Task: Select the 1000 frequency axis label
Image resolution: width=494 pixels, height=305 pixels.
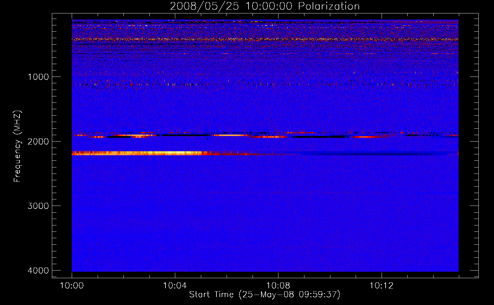Action: click(38, 77)
